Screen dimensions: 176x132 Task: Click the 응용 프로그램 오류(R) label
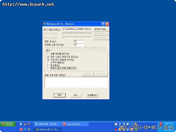[55, 75]
